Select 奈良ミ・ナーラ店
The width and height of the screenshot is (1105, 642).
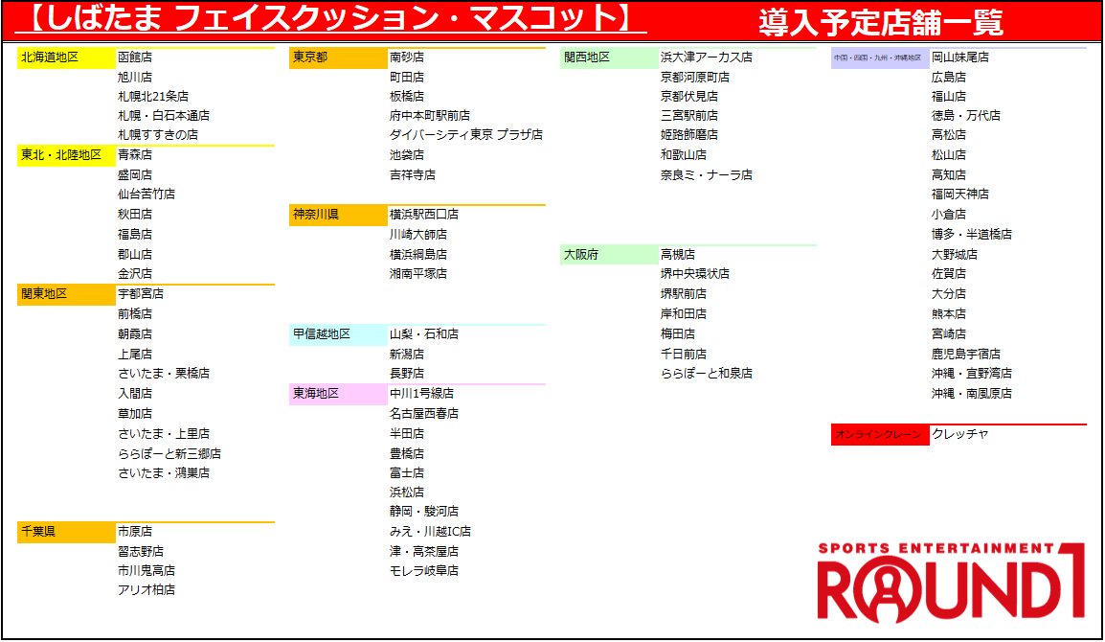pos(706,175)
